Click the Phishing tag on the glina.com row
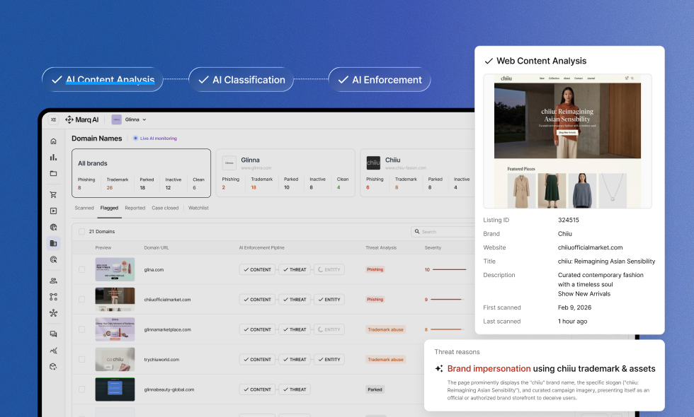This screenshot has width=694, height=417. 375,269
